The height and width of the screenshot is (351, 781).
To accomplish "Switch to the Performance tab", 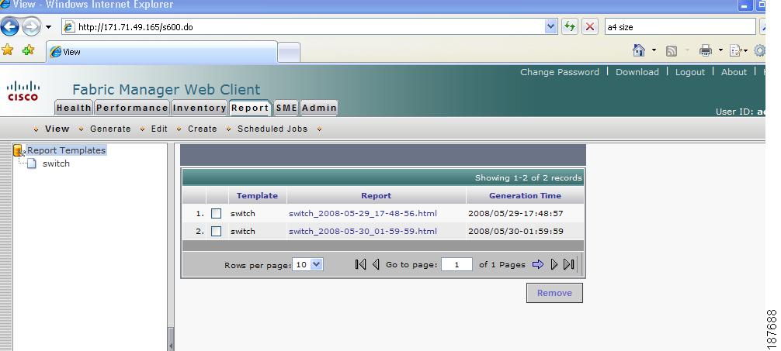I will click(132, 108).
